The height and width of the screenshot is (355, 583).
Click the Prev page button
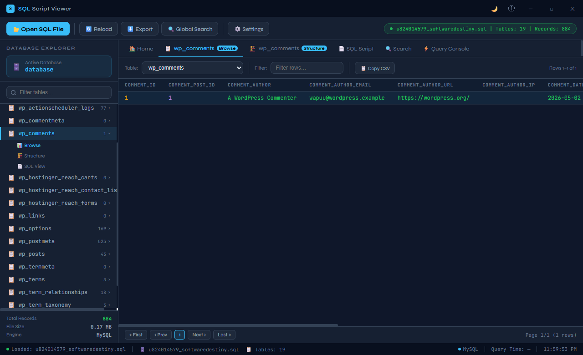pyautogui.click(x=161, y=335)
